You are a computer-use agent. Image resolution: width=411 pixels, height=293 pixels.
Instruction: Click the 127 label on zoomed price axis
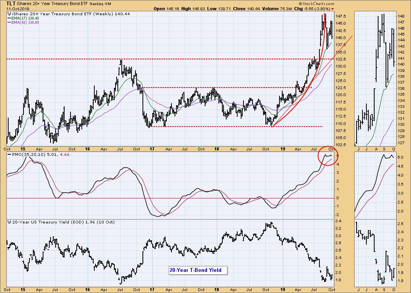tap(401, 143)
